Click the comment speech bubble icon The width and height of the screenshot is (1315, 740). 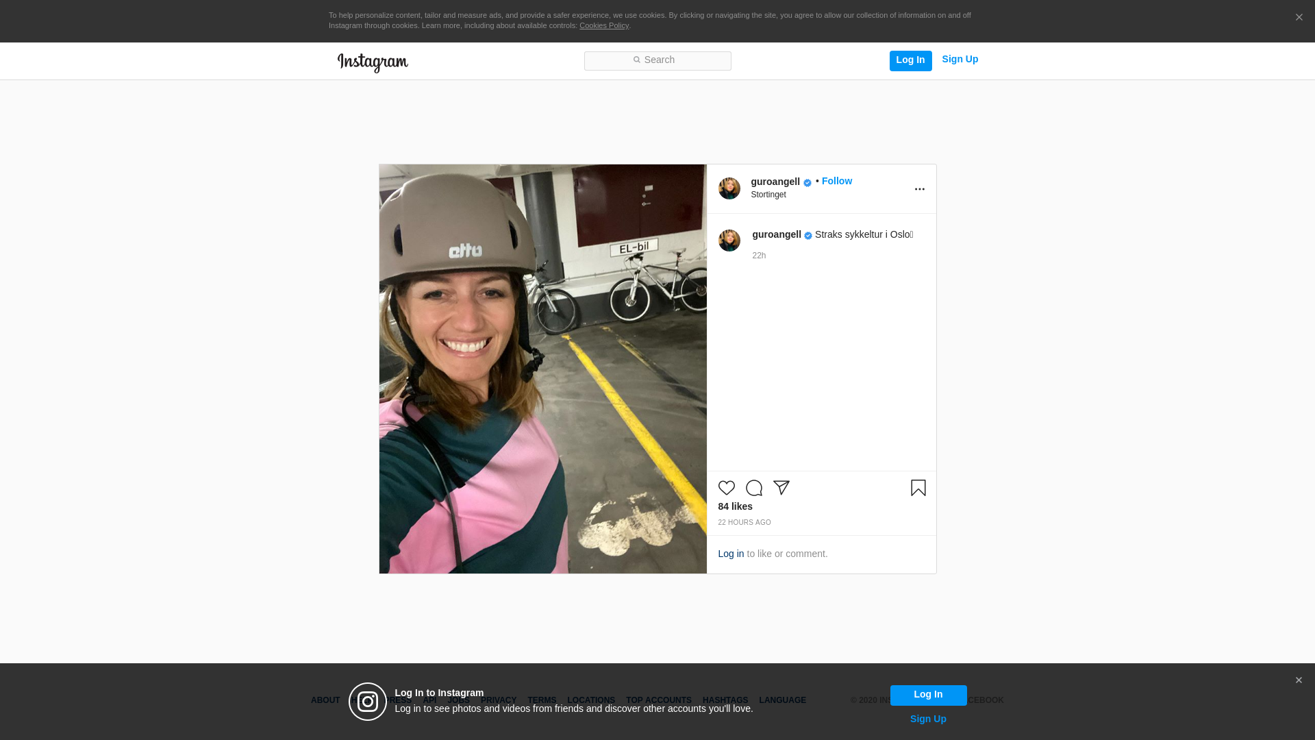pos(754,488)
